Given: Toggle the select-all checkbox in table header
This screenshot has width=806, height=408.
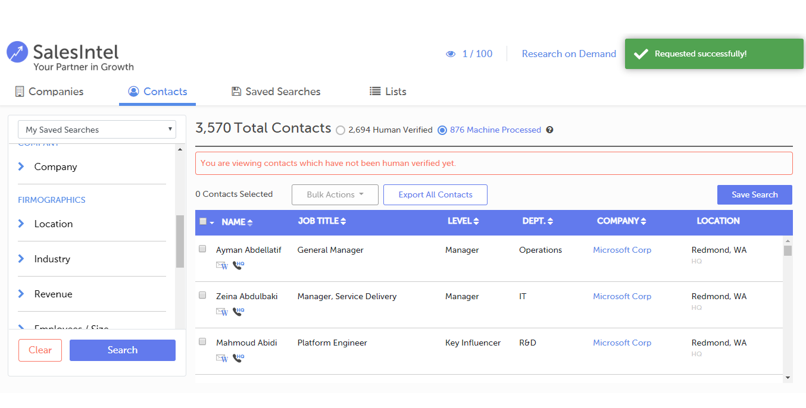Looking at the screenshot, I should (203, 221).
